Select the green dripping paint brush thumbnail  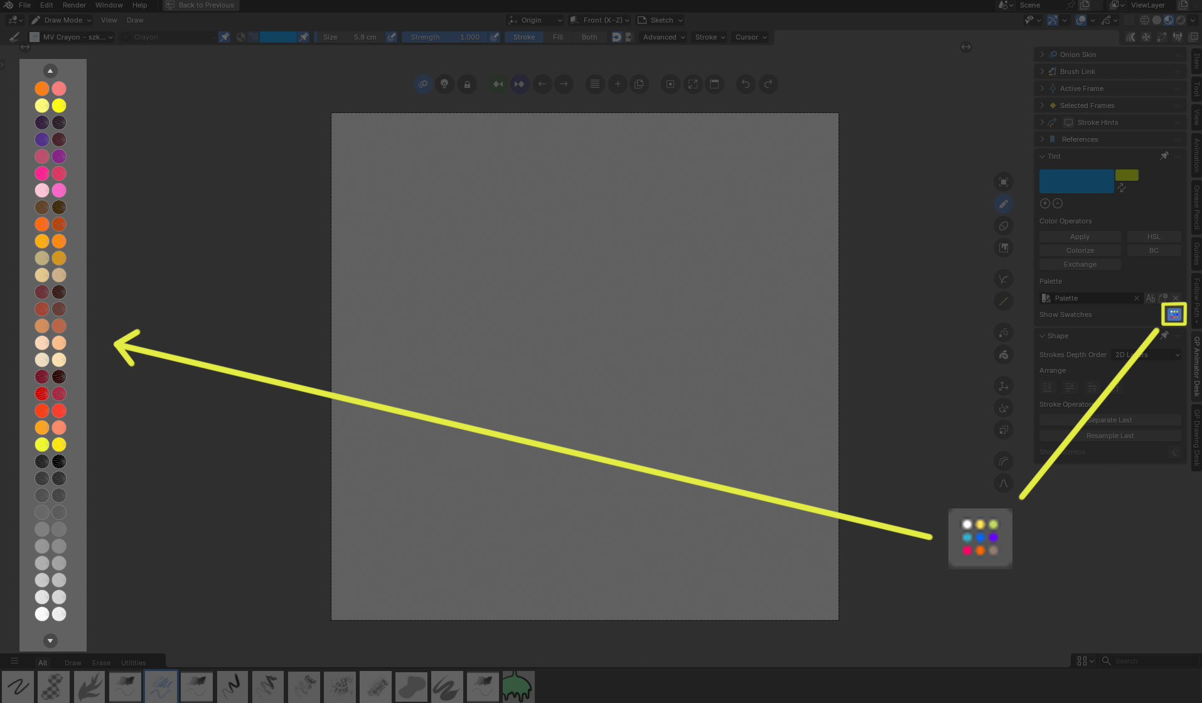tap(518, 686)
